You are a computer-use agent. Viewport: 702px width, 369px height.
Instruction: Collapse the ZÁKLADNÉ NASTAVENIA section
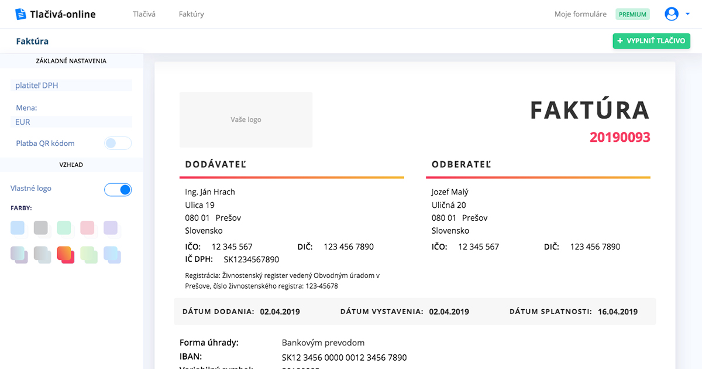[x=71, y=60]
